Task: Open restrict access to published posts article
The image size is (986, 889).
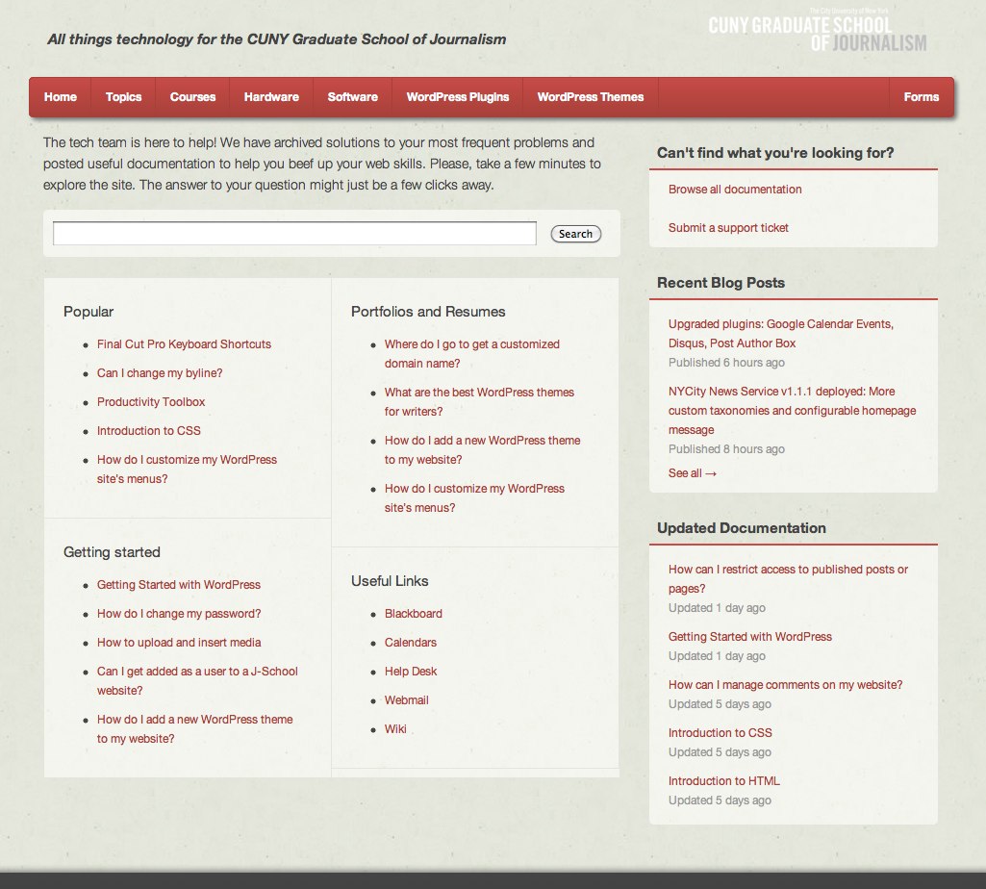Action: coord(788,579)
